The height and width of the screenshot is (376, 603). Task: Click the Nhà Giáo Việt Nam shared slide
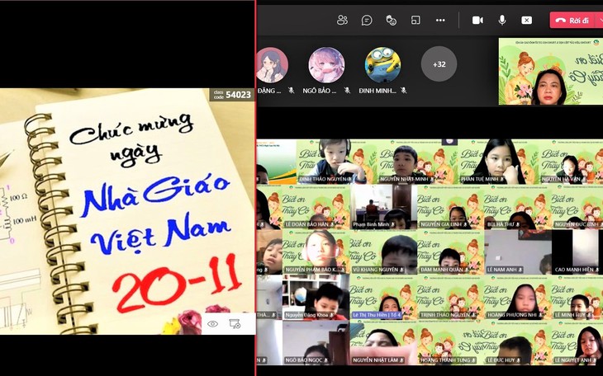click(x=127, y=211)
